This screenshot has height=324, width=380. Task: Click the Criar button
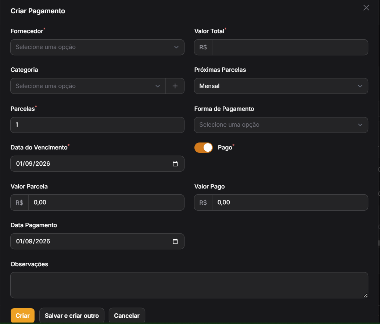(x=22, y=315)
